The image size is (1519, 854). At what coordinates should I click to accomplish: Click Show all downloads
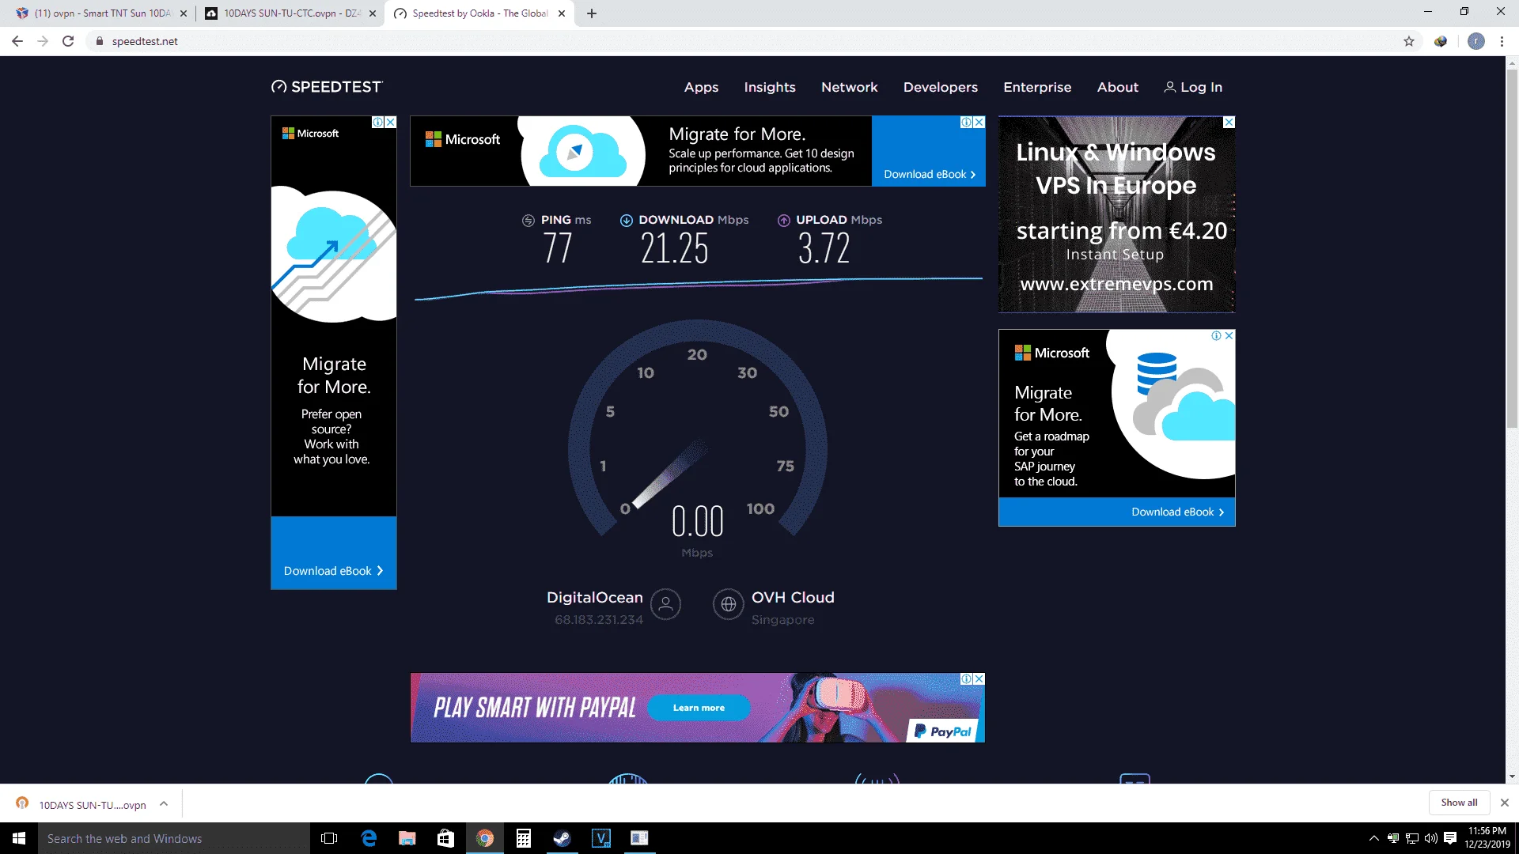1459,803
